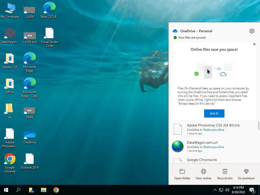Click the Got it! button
Screen dimensions: 260x195
click(214, 113)
